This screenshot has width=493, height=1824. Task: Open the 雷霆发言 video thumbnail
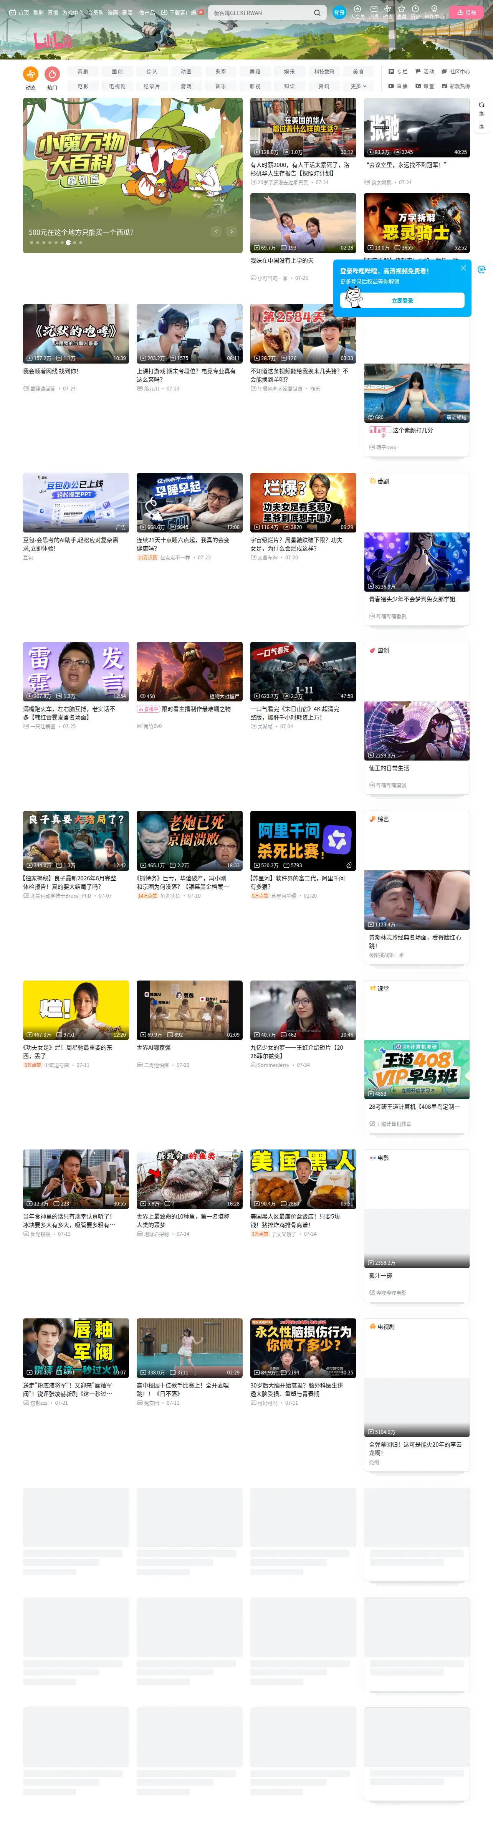pyautogui.click(x=76, y=671)
